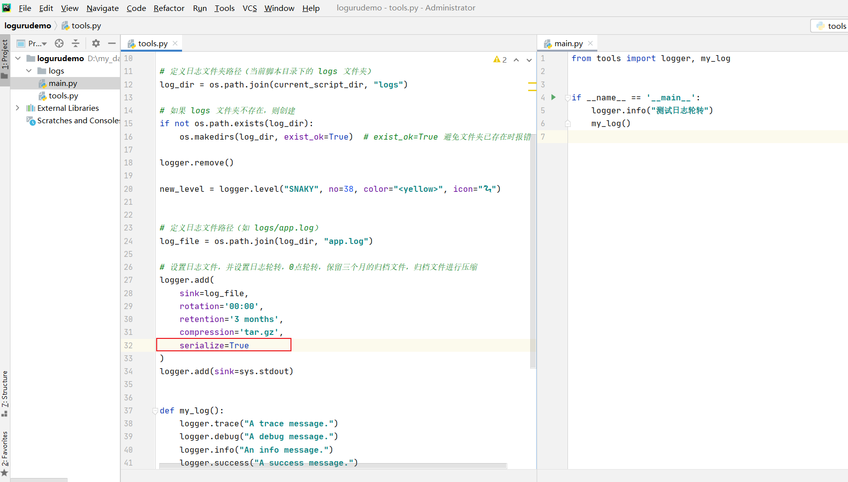Open the Refactor menu
This screenshot has height=482, width=848.
click(x=169, y=8)
